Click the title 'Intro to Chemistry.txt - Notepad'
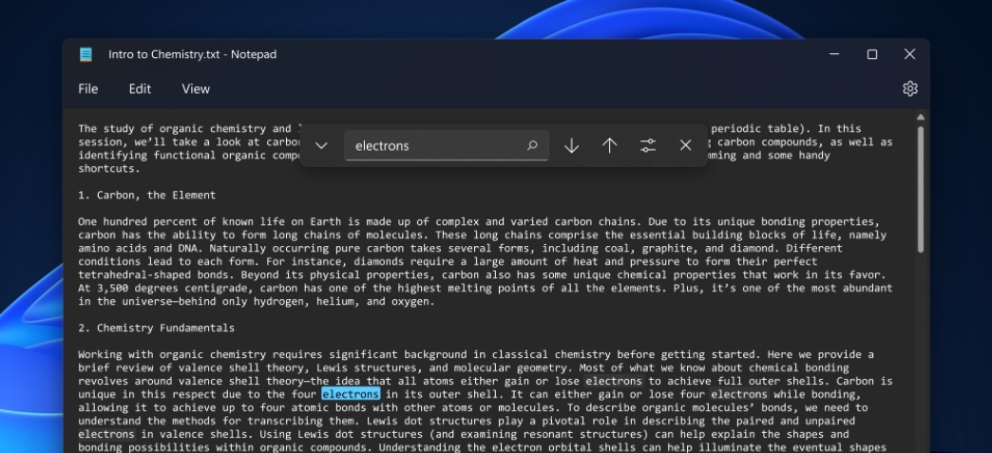 coord(192,54)
